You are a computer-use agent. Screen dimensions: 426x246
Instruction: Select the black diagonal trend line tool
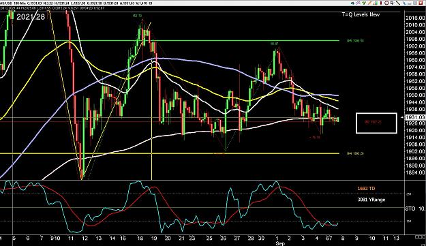point(398,3)
